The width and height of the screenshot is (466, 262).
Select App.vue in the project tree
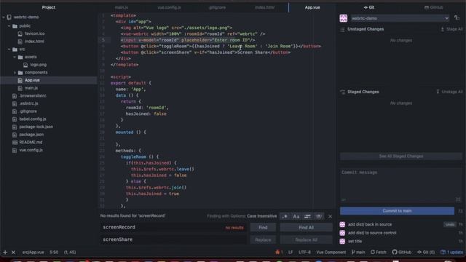[32, 80]
